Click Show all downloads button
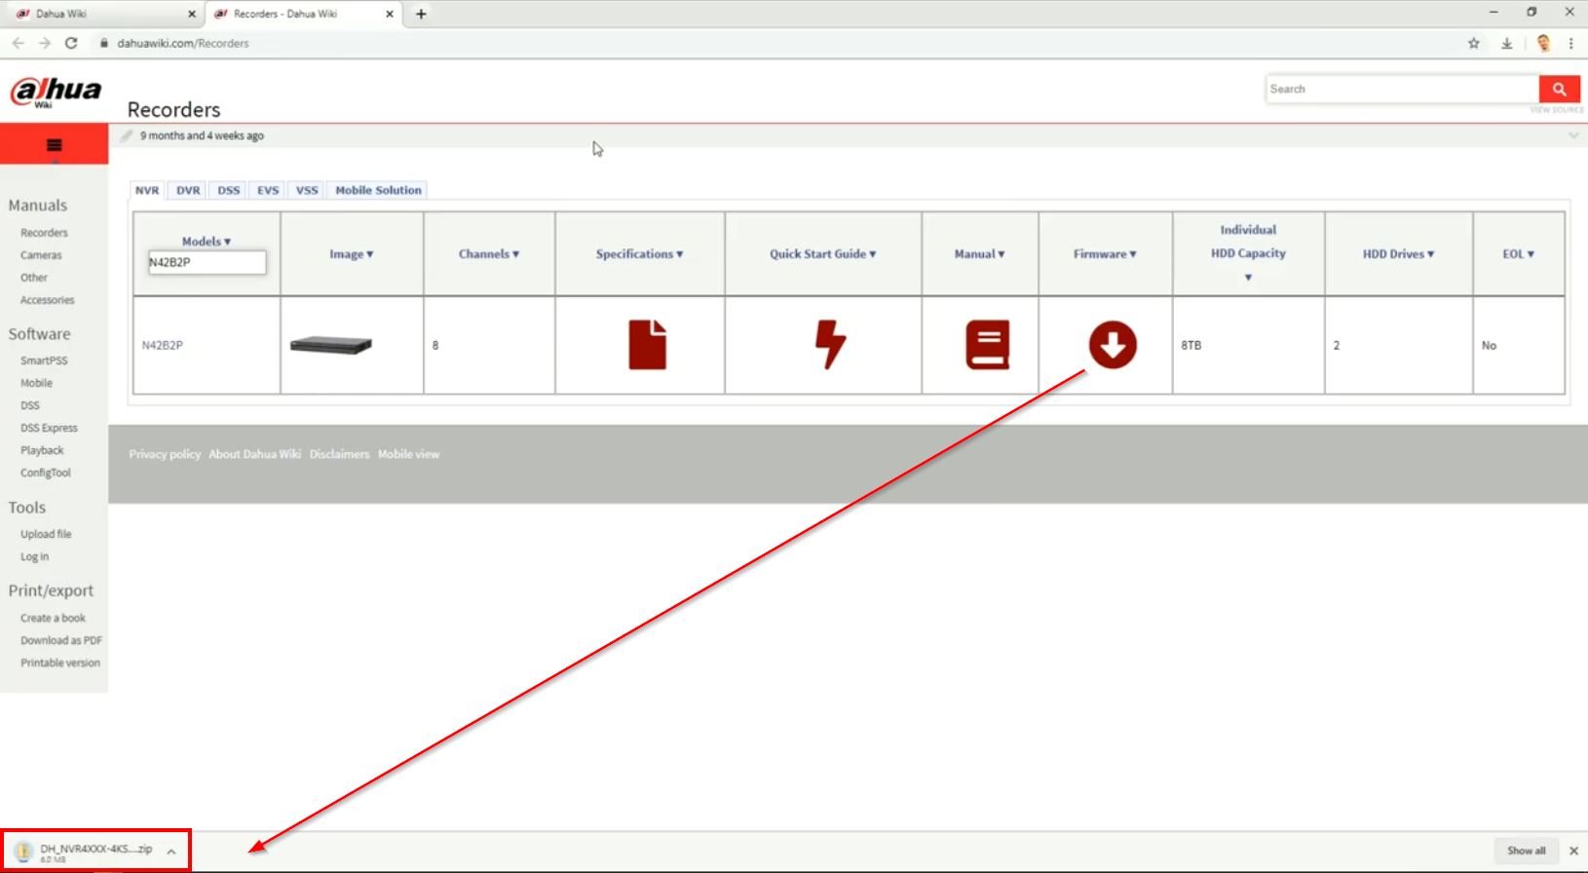 click(1527, 851)
